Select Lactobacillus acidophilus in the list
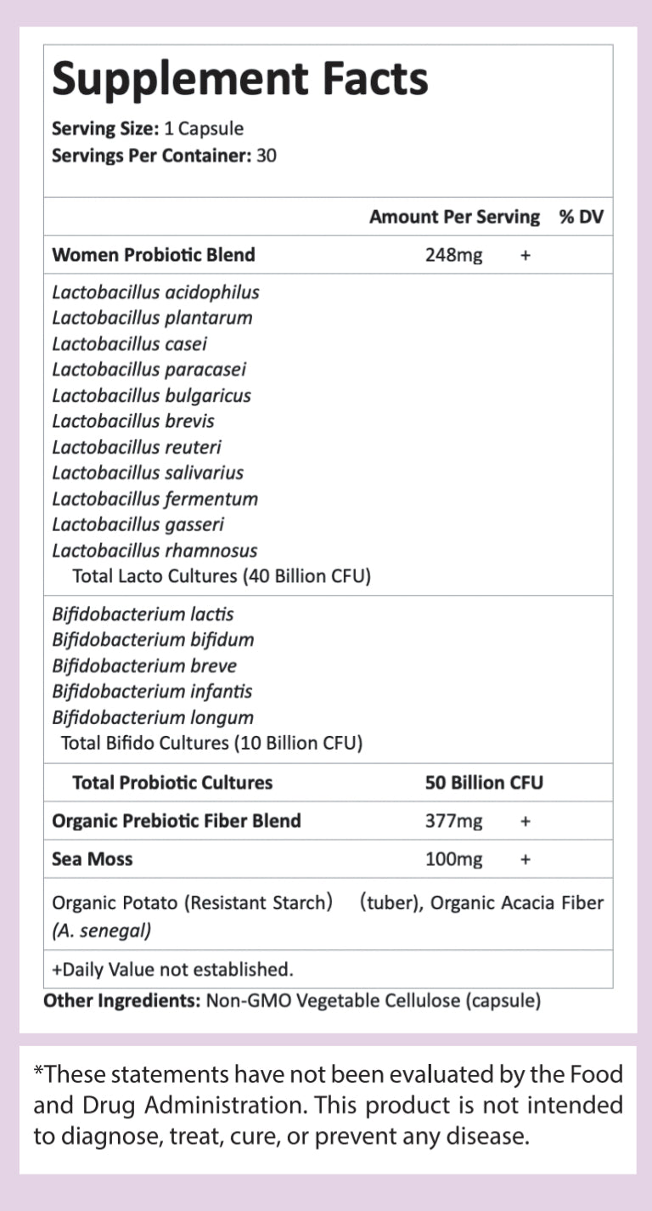 tap(156, 292)
